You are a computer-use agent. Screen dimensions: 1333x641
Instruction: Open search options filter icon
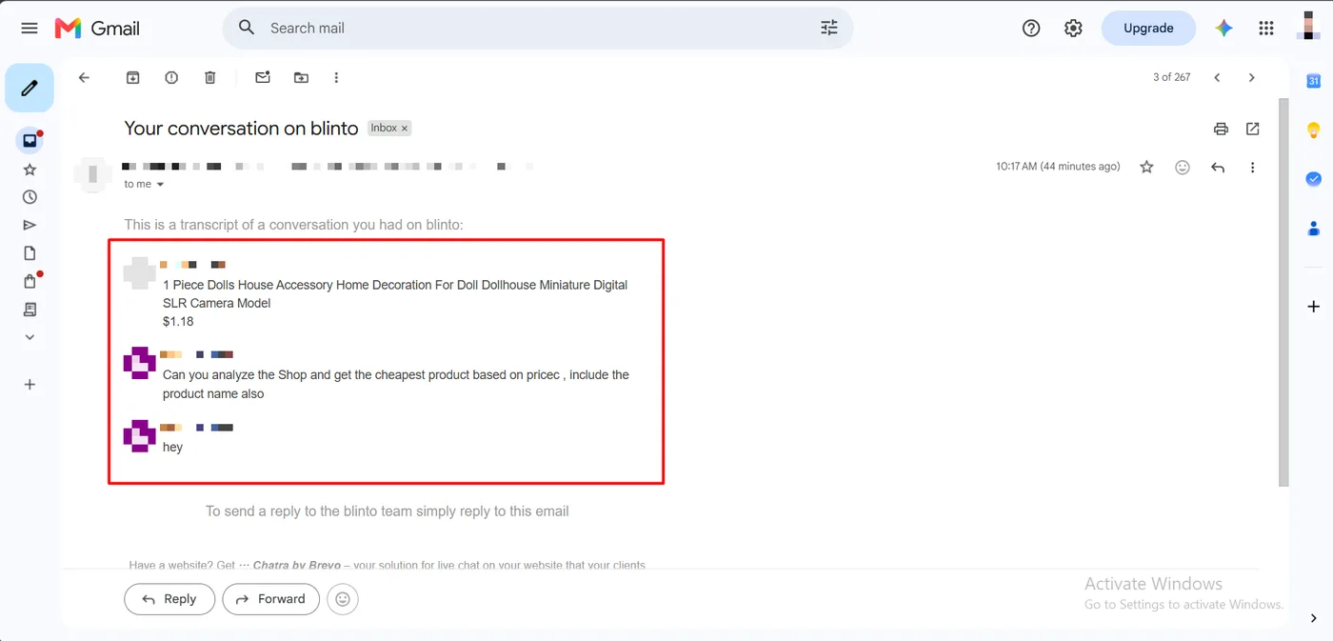[x=829, y=29]
